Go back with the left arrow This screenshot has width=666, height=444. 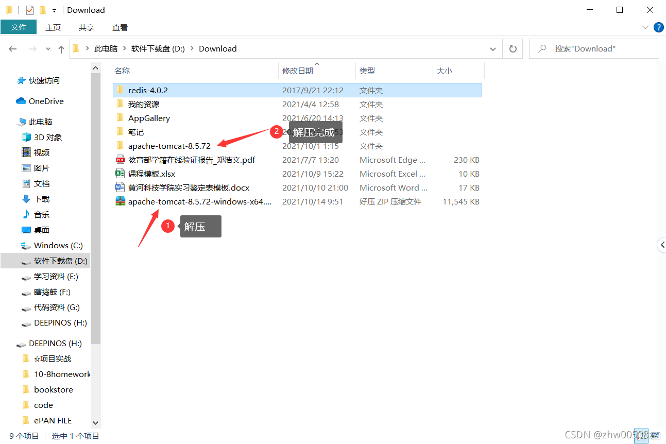click(13, 49)
